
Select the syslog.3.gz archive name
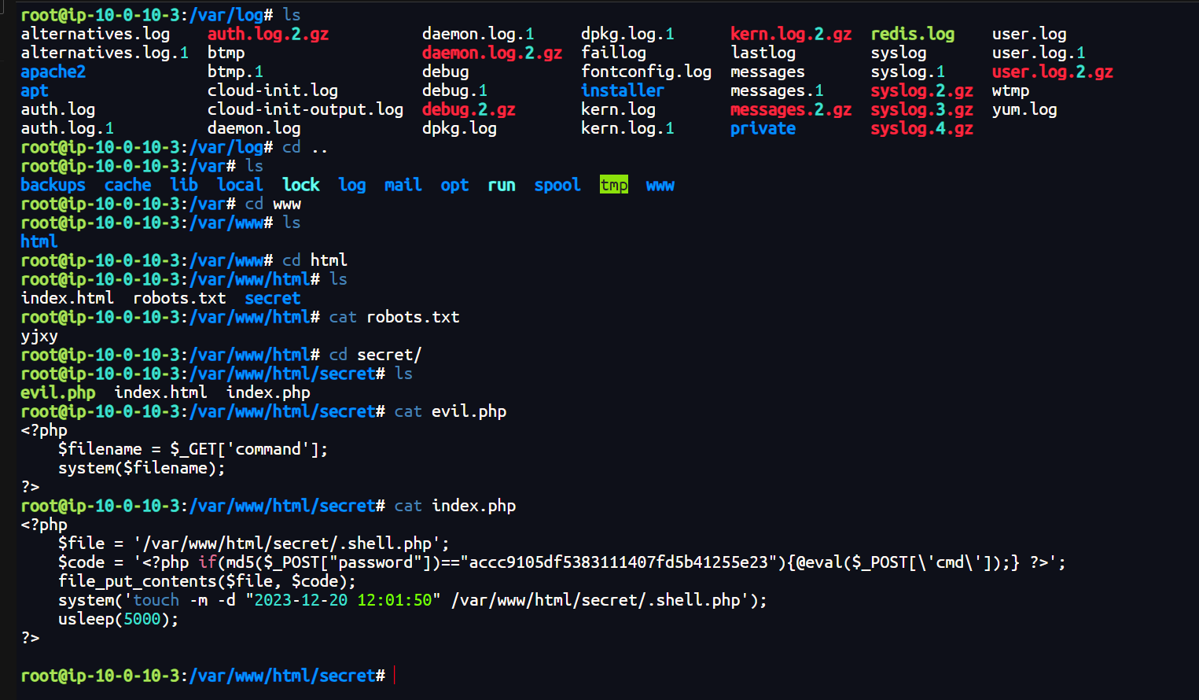922,109
